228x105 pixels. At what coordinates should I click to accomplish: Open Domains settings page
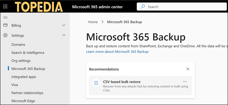[x=18, y=45]
